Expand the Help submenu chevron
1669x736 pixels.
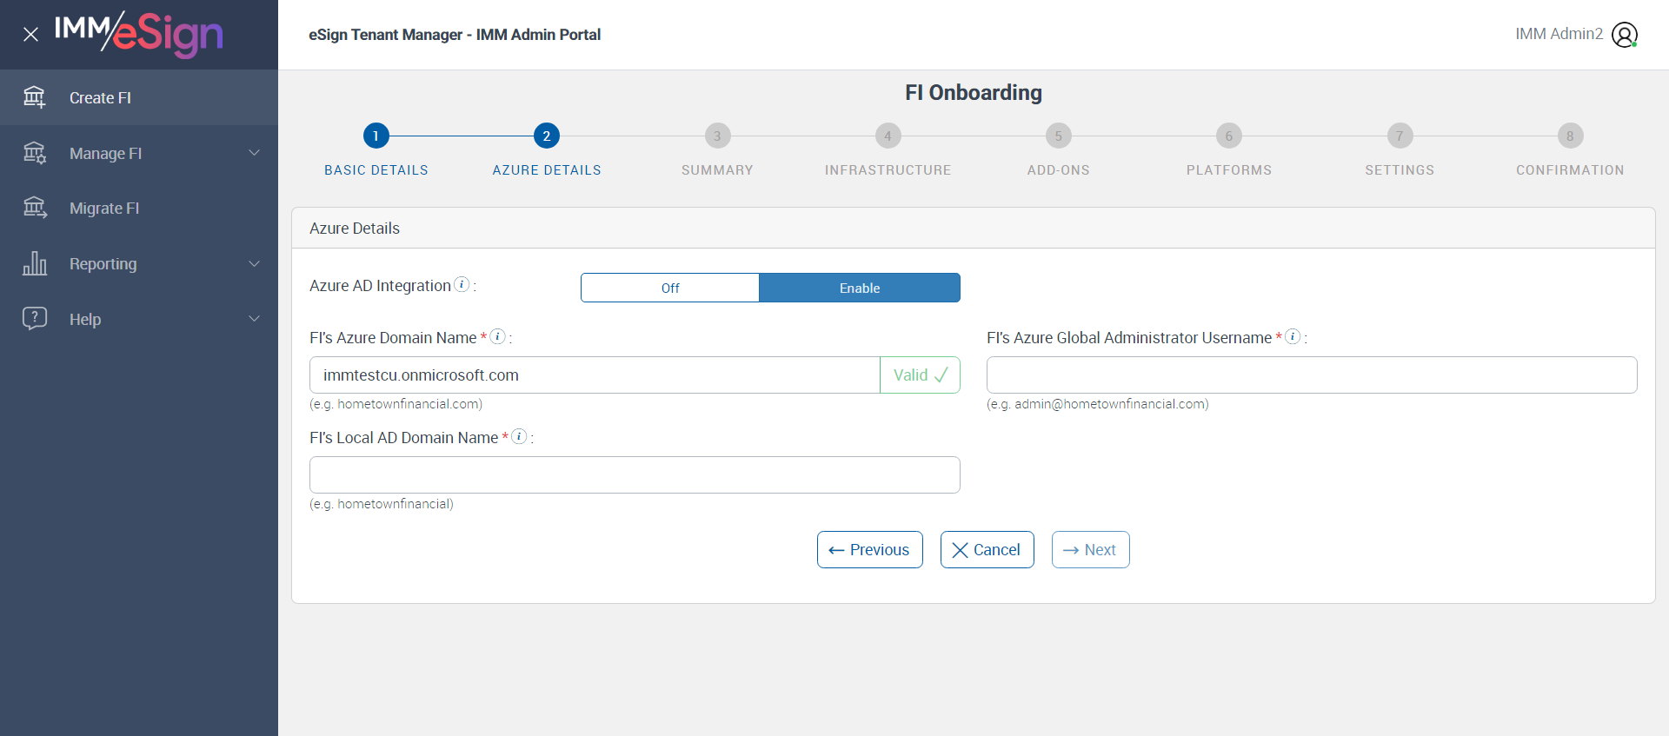click(x=255, y=319)
